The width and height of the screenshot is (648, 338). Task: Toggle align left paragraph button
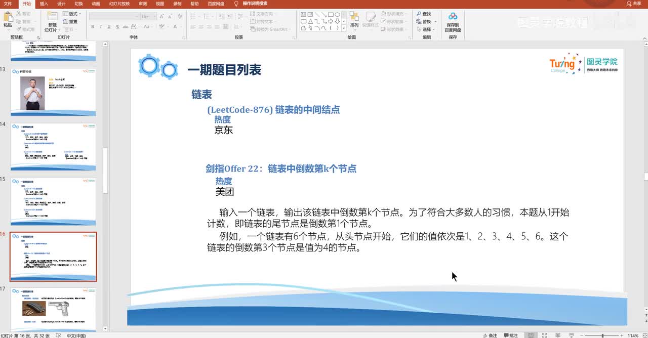pos(193,27)
